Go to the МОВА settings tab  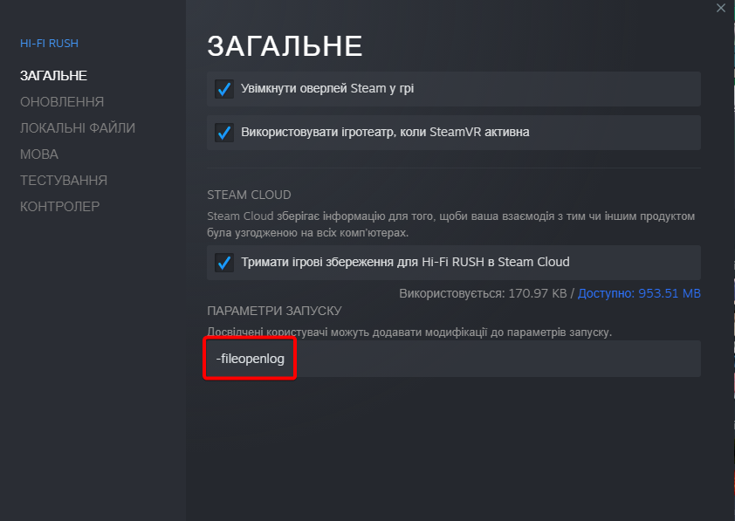39,154
